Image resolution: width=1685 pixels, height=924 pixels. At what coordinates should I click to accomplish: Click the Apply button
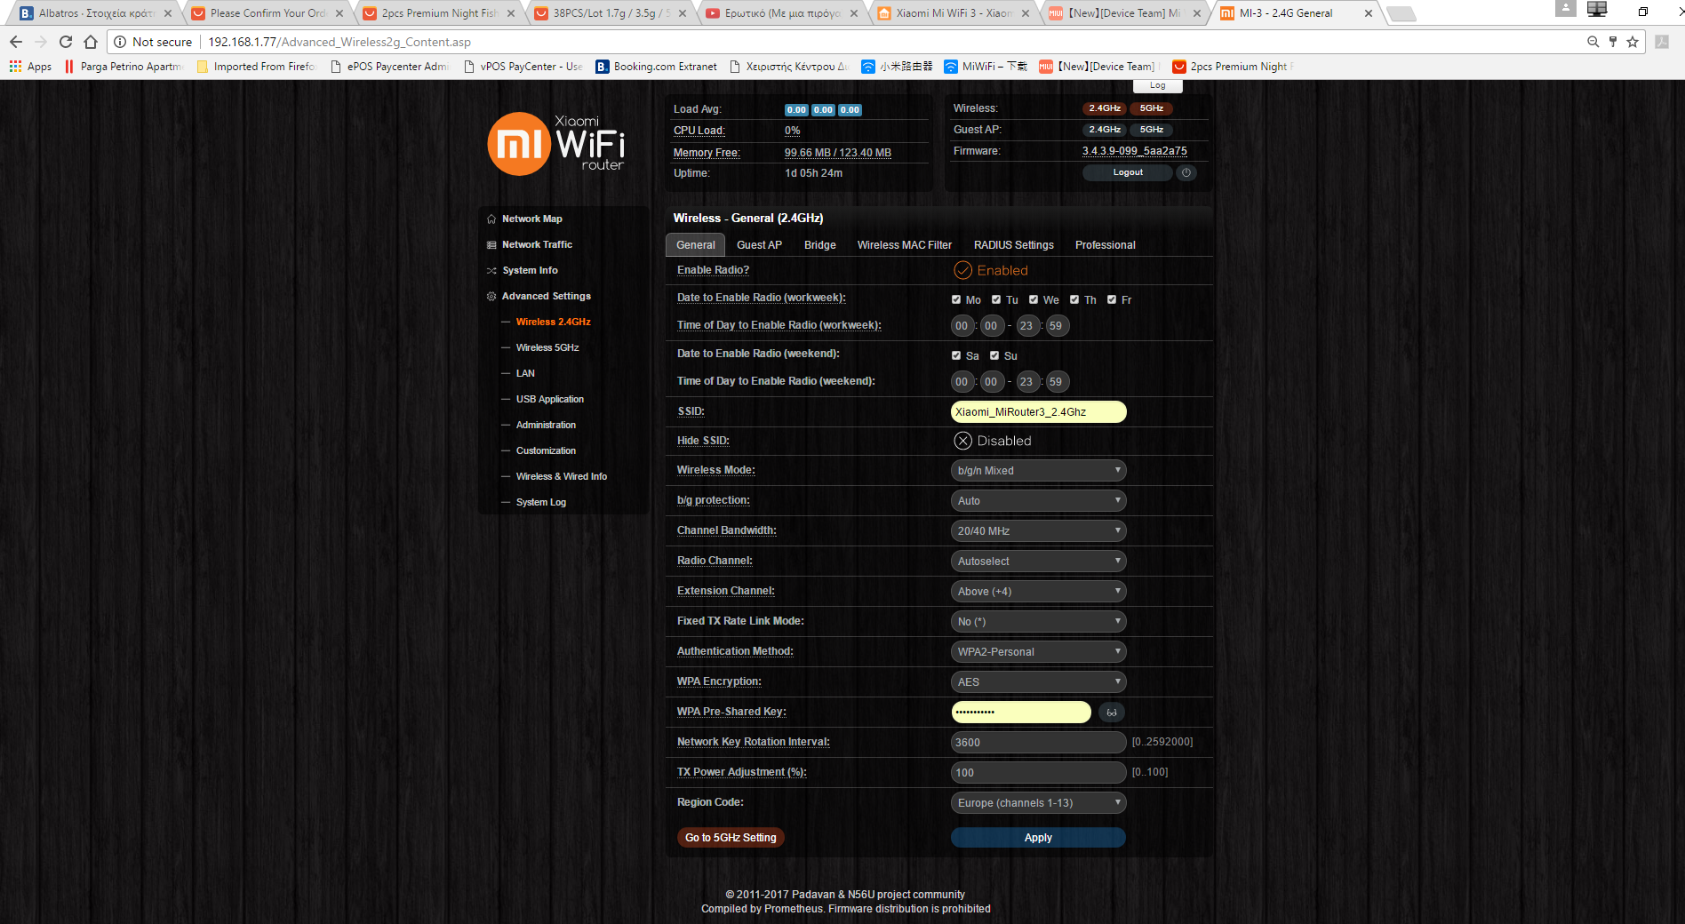1038,838
